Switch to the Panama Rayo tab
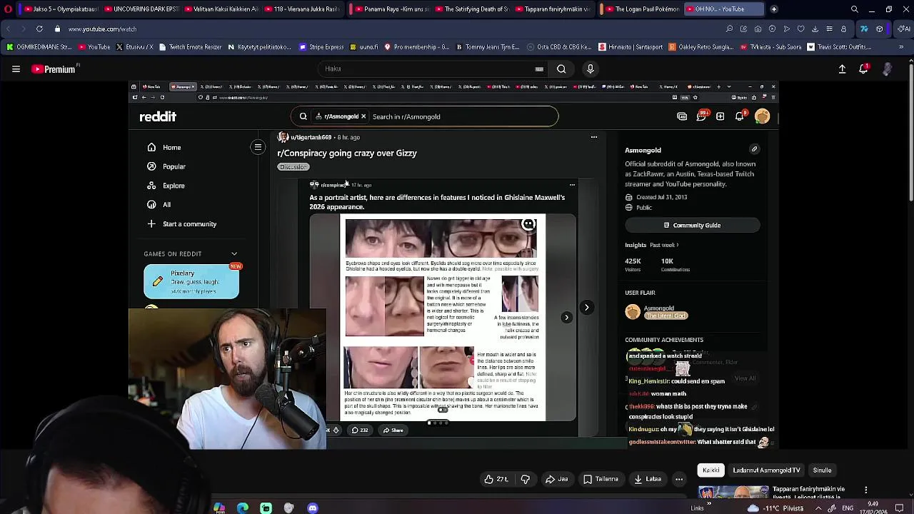 [390, 9]
